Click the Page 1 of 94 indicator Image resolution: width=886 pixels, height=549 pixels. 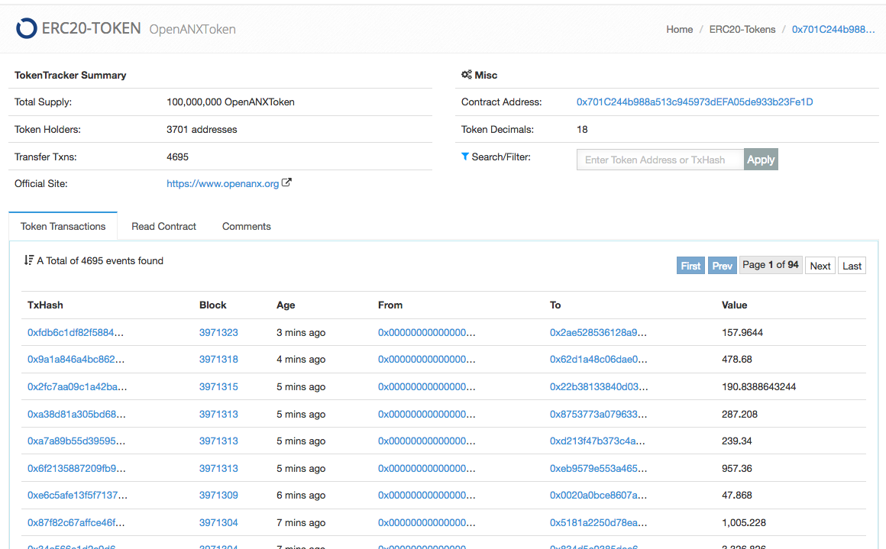point(771,265)
